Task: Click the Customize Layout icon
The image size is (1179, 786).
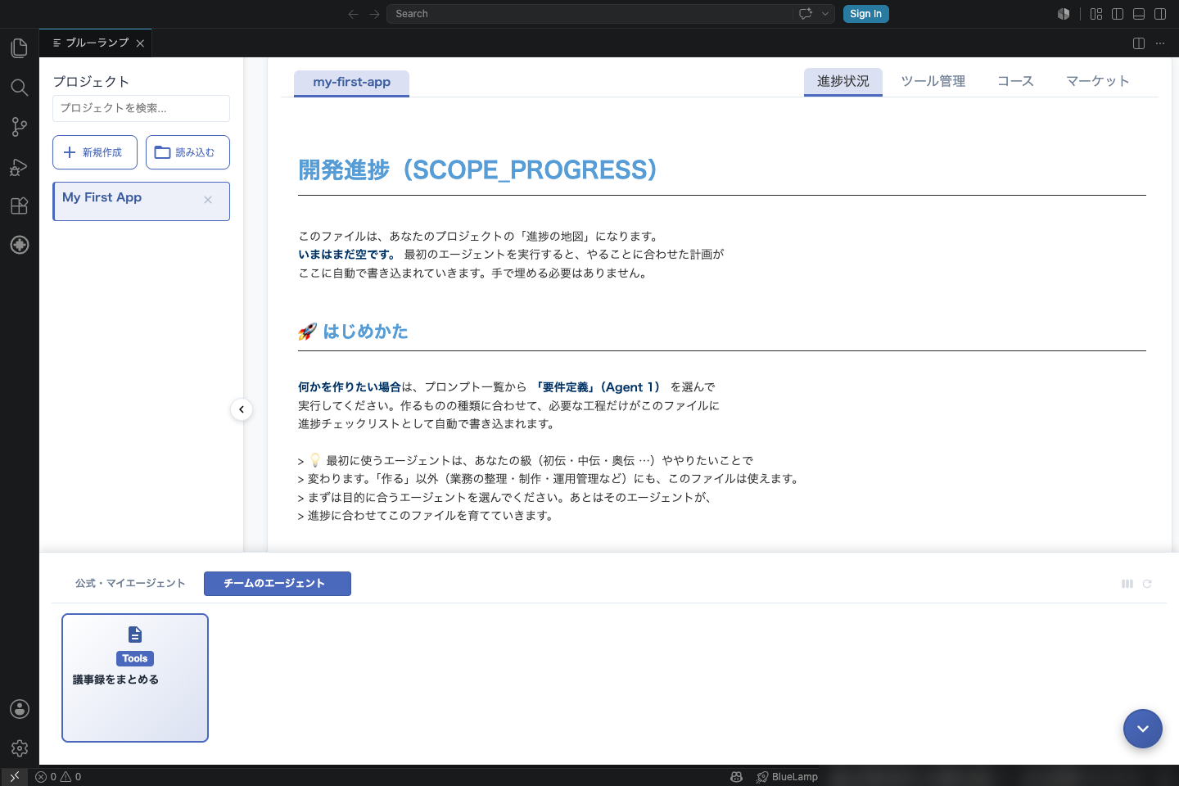Action: point(1096,14)
